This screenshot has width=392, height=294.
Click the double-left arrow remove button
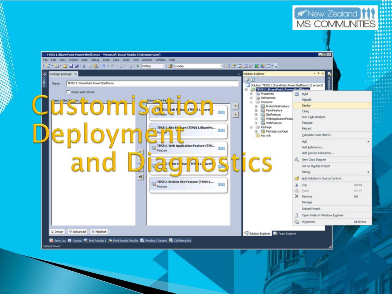pyautogui.click(x=140, y=177)
